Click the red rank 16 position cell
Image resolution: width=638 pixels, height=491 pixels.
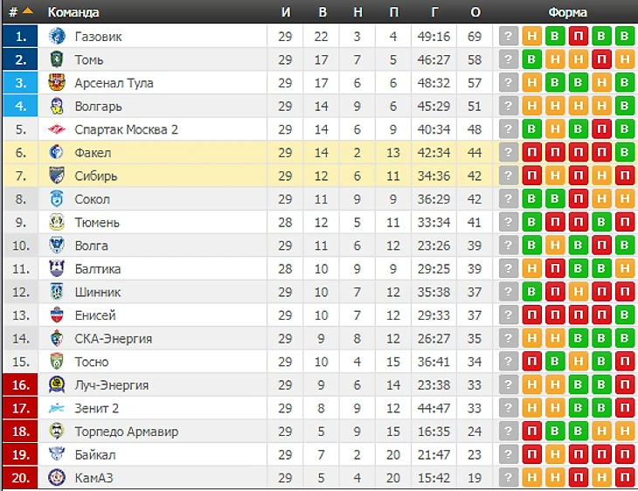[20, 384]
